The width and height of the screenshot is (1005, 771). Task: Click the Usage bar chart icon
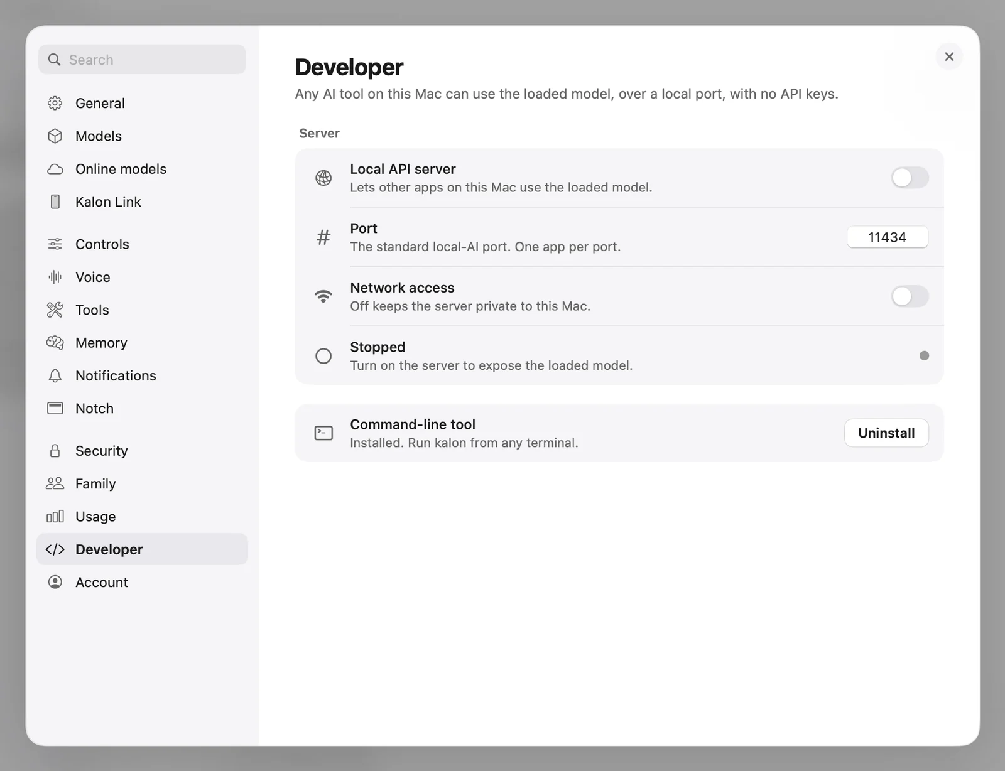click(55, 516)
